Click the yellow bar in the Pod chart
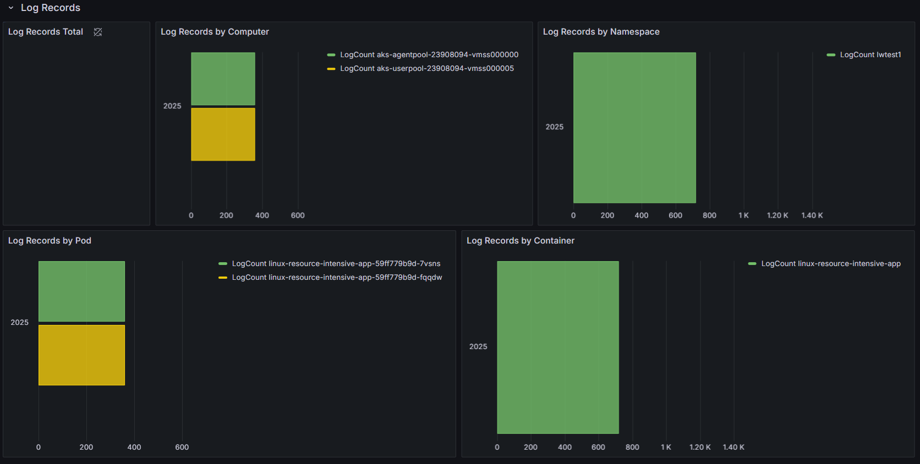This screenshot has width=920, height=464. pyautogui.click(x=81, y=355)
